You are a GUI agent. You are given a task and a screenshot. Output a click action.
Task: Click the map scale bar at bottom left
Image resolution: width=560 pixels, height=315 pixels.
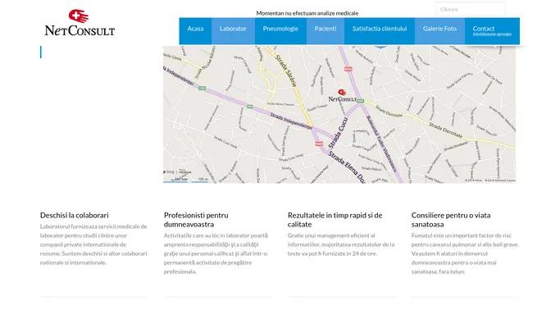point(186,180)
